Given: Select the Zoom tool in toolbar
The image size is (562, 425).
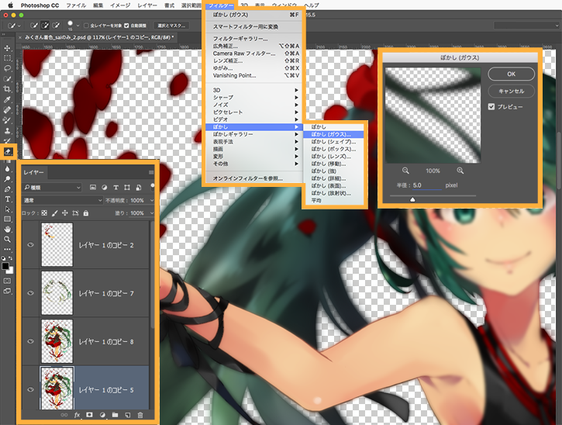Looking at the screenshot, I should [x=7, y=239].
